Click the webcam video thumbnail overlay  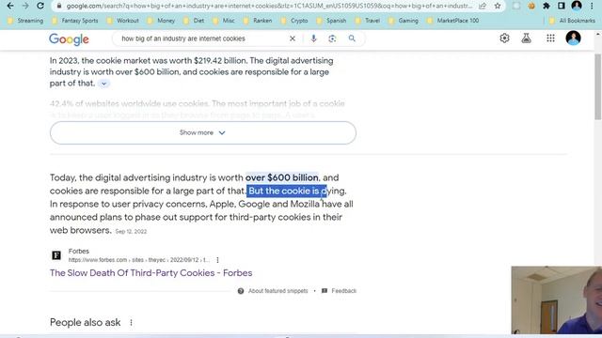pos(556,300)
